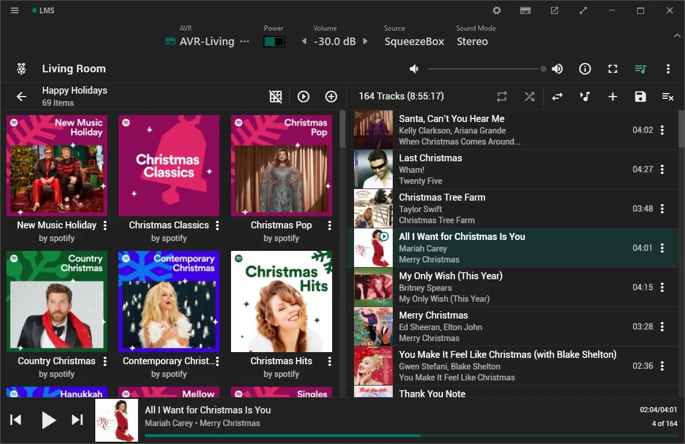Skip to previous track
685x444 pixels.
16,420
